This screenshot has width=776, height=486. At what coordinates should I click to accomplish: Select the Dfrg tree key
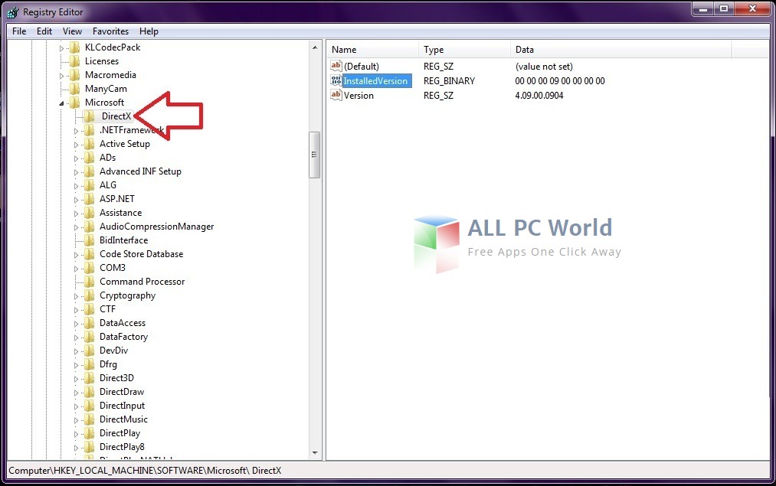point(108,364)
